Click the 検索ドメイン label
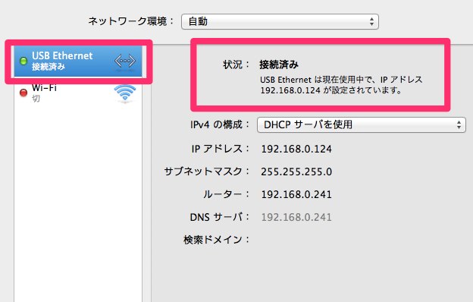473x302 pixels. pyautogui.click(x=217, y=240)
